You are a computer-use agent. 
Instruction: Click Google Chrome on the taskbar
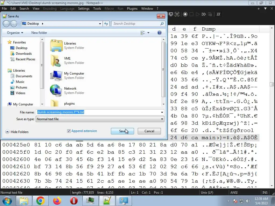(x=40, y=201)
